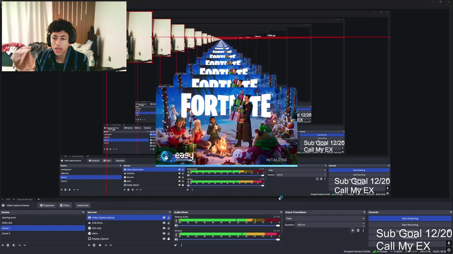This screenshot has height=254, width=453.
Task: Select Scene 2 in Scenes list
Action: pyautogui.click(x=43, y=228)
